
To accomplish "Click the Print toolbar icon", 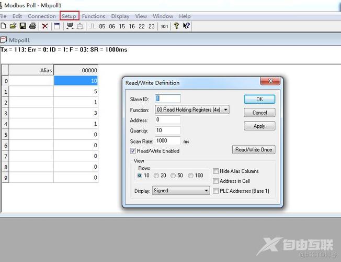I will (x=32, y=26).
